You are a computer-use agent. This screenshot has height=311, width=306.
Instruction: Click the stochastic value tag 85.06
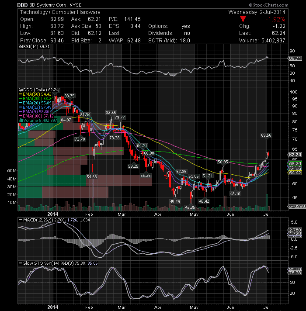pyautogui.click(x=295, y=269)
